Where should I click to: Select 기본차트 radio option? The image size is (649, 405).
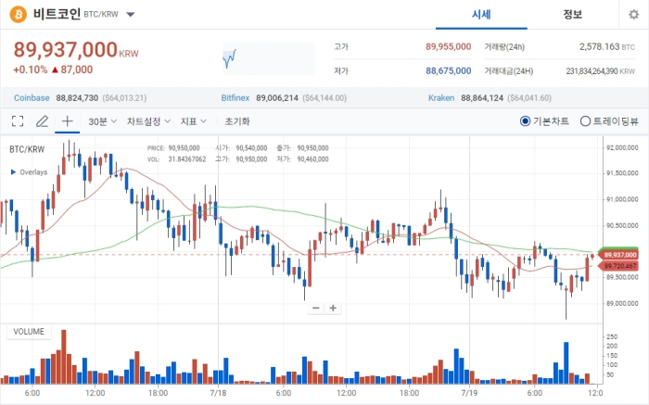[x=525, y=121]
